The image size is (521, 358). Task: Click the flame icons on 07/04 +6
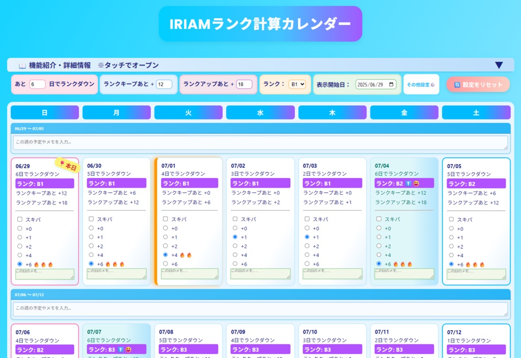[403, 264]
